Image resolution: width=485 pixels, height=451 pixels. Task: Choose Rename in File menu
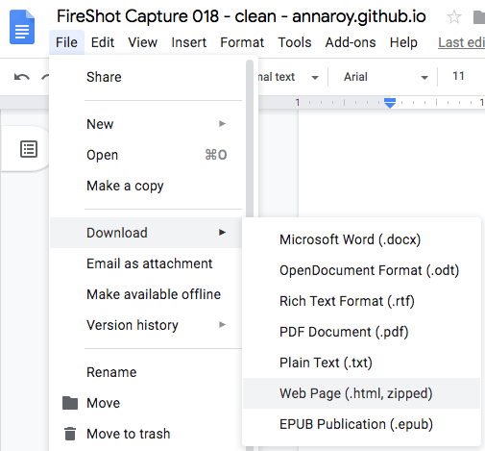point(146,372)
